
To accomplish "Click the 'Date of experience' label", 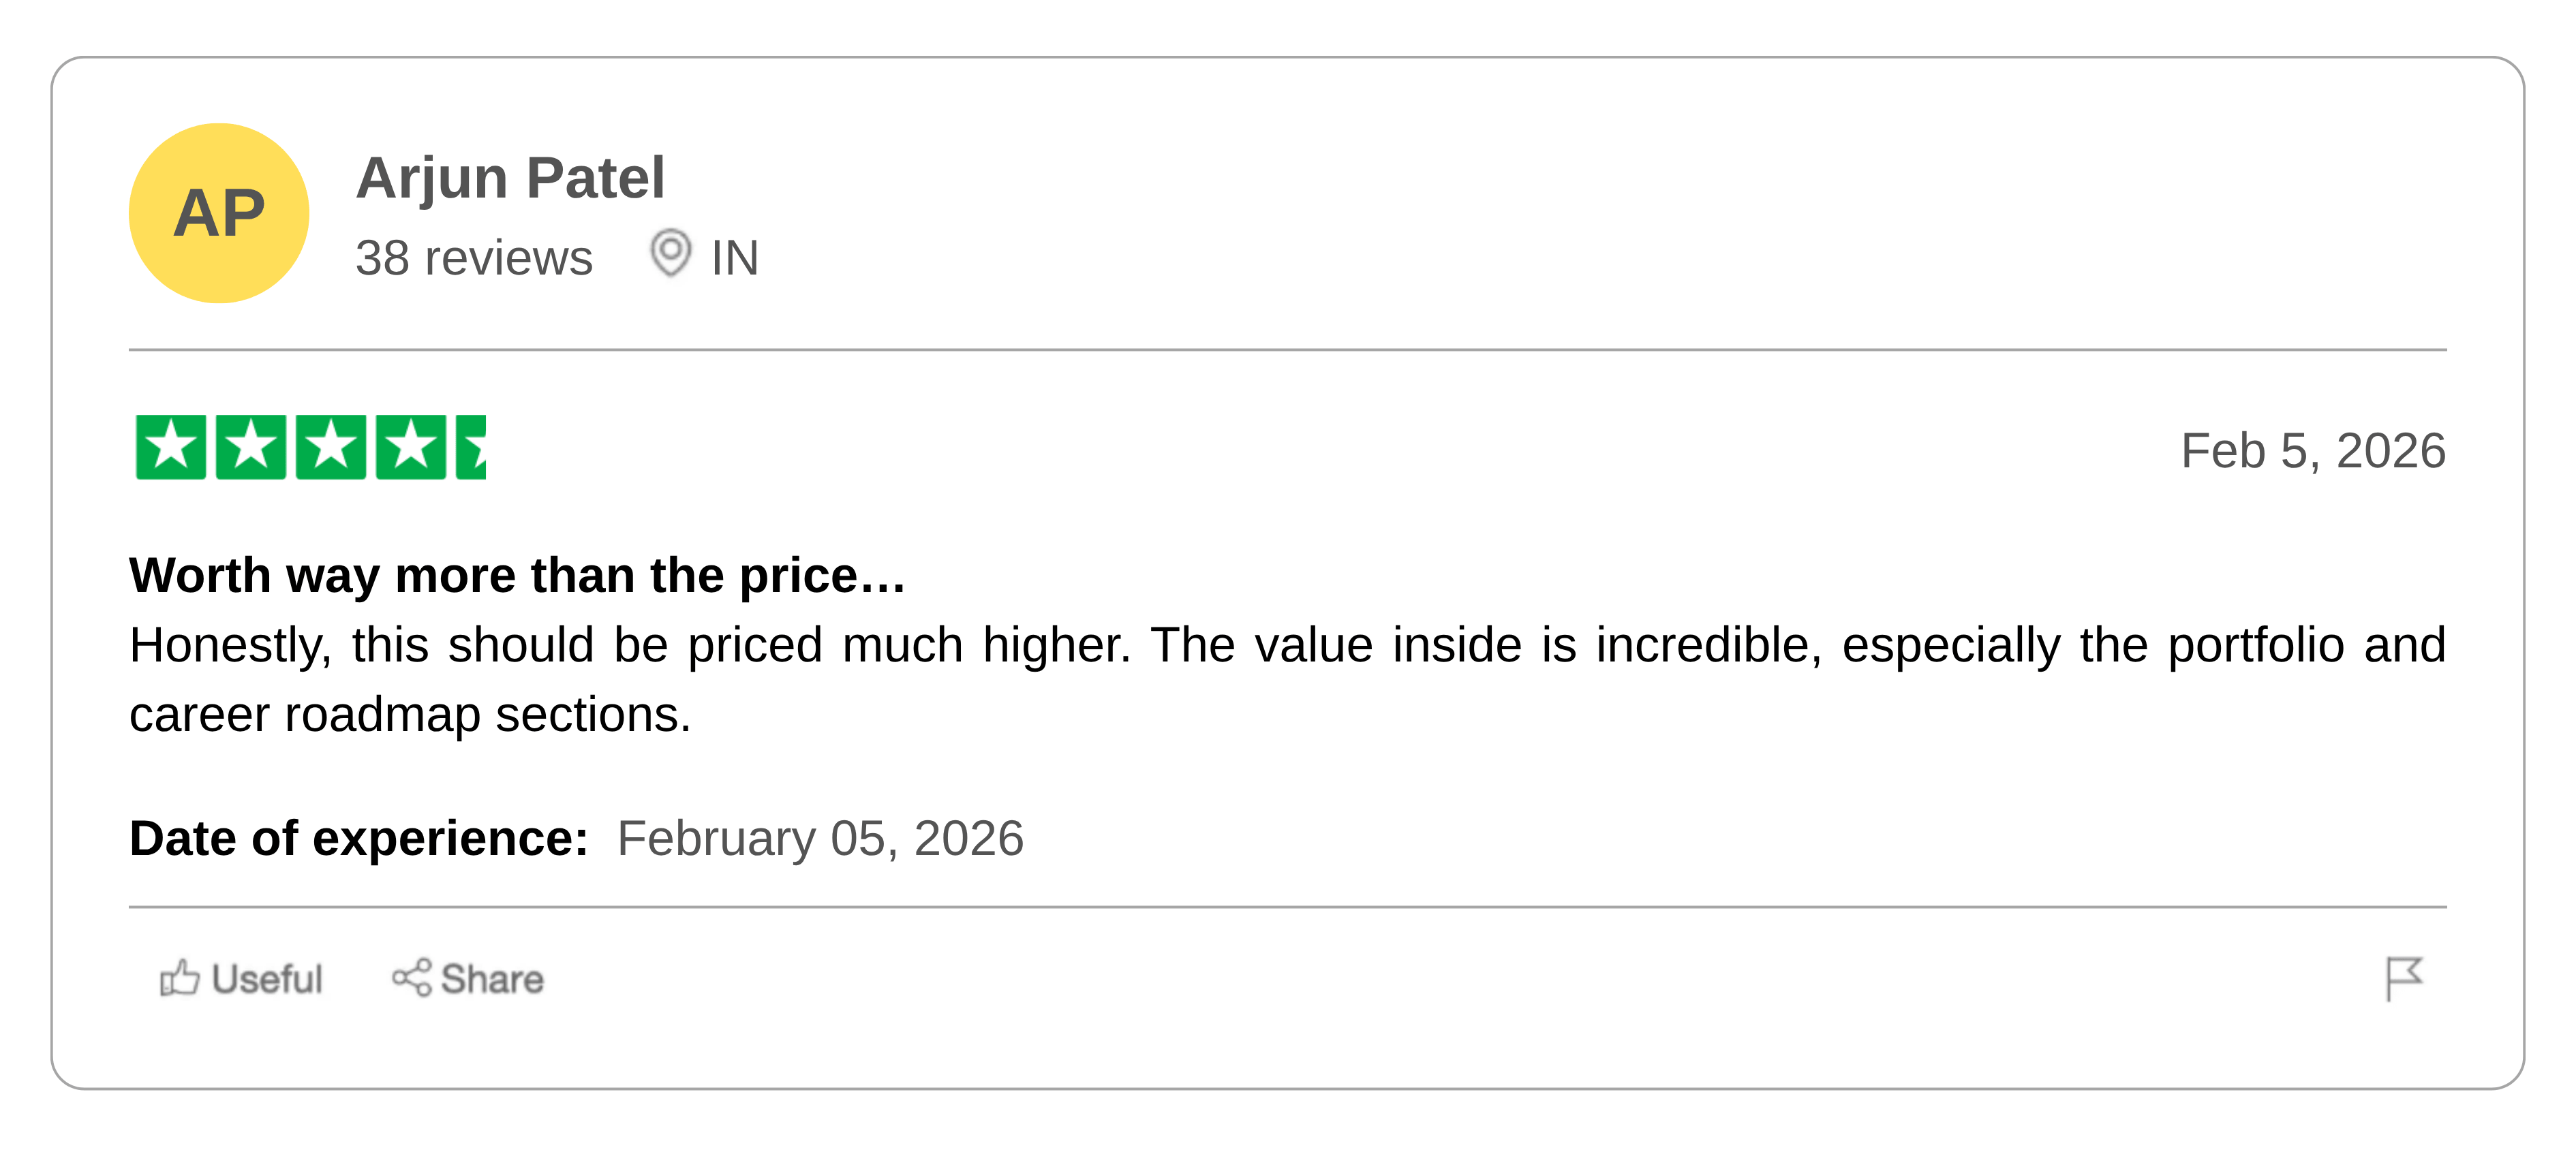I will (359, 838).
